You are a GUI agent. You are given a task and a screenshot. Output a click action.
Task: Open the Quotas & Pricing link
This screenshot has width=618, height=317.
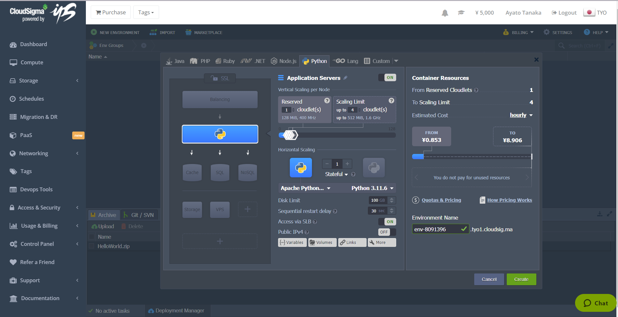pos(441,200)
